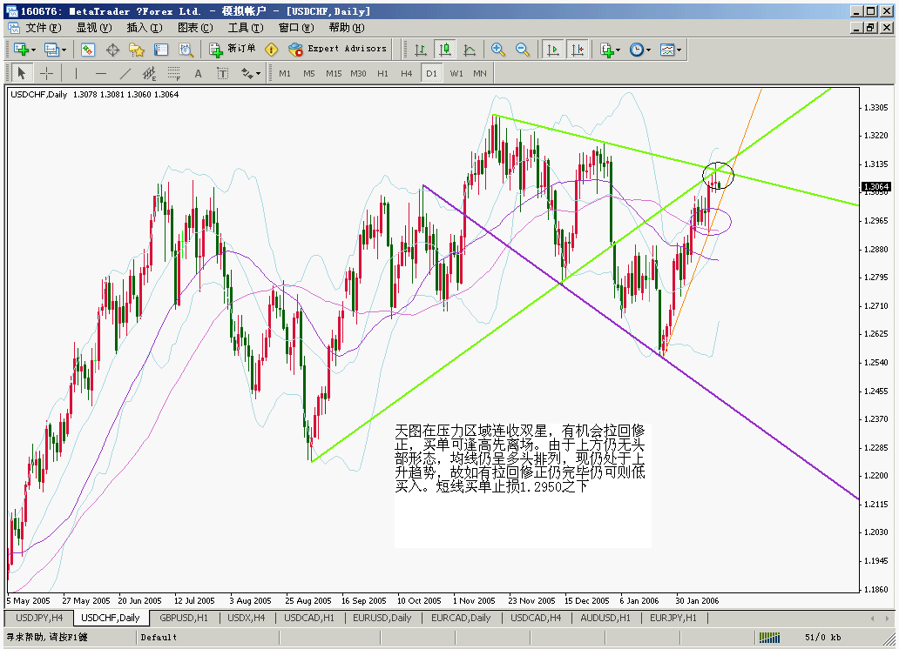Select the D1 daily timeframe button
Image resolution: width=899 pixels, height=649 pixels.
pos(431,73)
